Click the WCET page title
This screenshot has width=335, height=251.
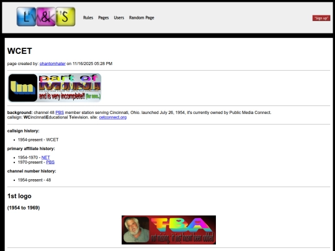[x=19, y=51]
